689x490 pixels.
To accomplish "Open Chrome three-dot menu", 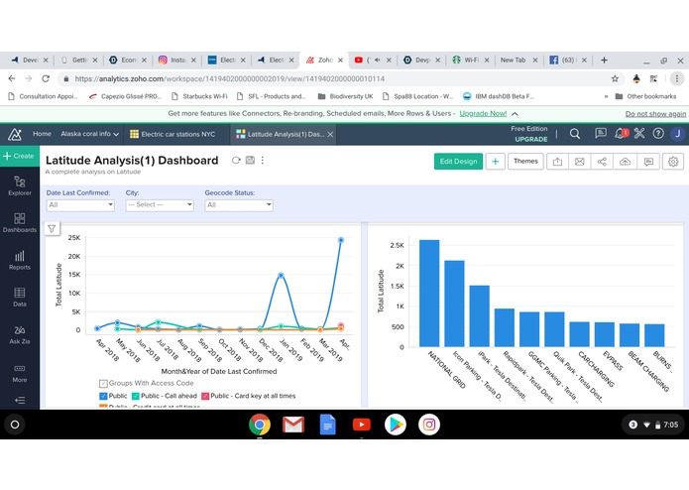I will click(x=677, y=78).
